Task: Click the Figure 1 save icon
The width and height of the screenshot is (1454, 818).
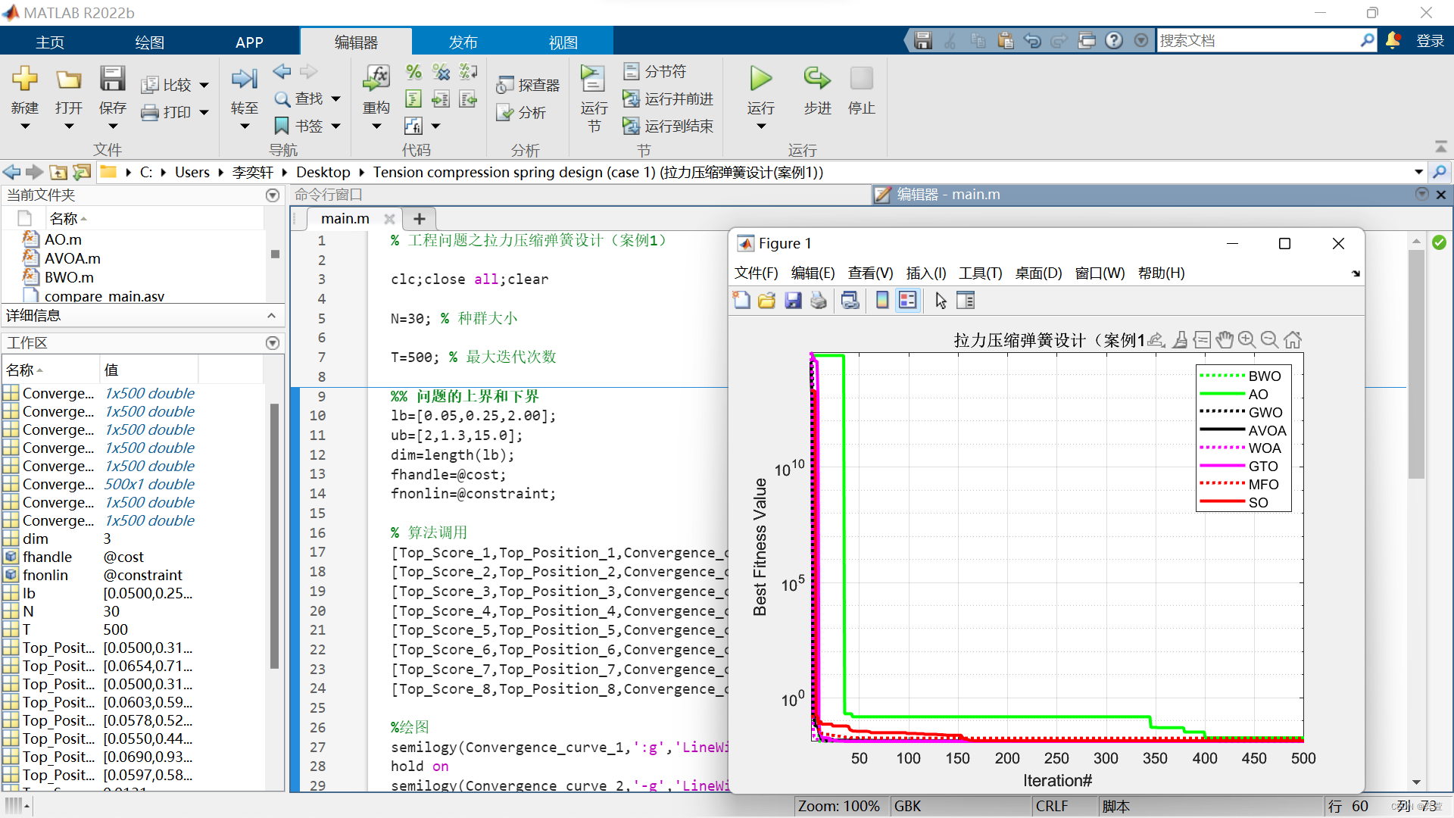Action: point(793,301)
